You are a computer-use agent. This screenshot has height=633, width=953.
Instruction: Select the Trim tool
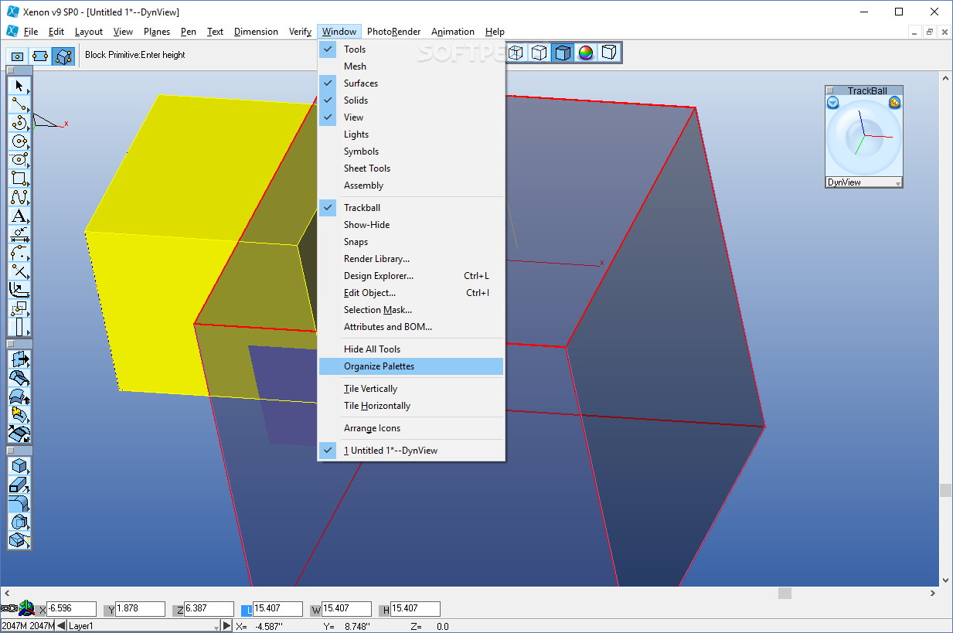click(x=19, y=271)
